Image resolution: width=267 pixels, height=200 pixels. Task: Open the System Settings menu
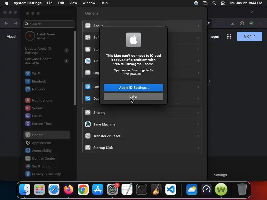(x=28, y=3)
